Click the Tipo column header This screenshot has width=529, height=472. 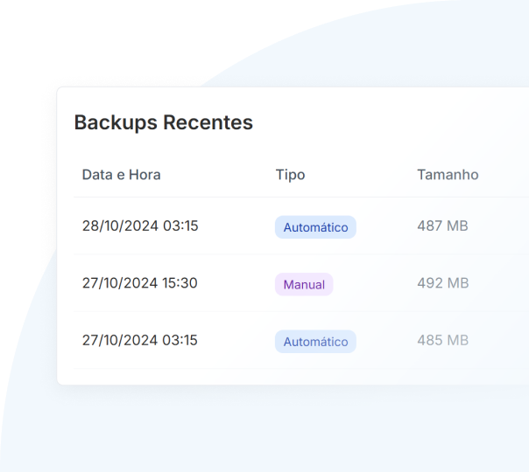click(290, 175)
